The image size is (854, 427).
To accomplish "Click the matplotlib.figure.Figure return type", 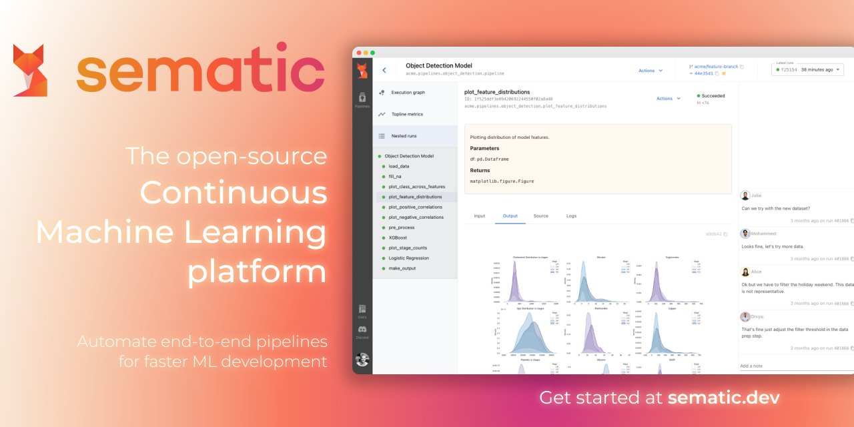I will (502, 181).
